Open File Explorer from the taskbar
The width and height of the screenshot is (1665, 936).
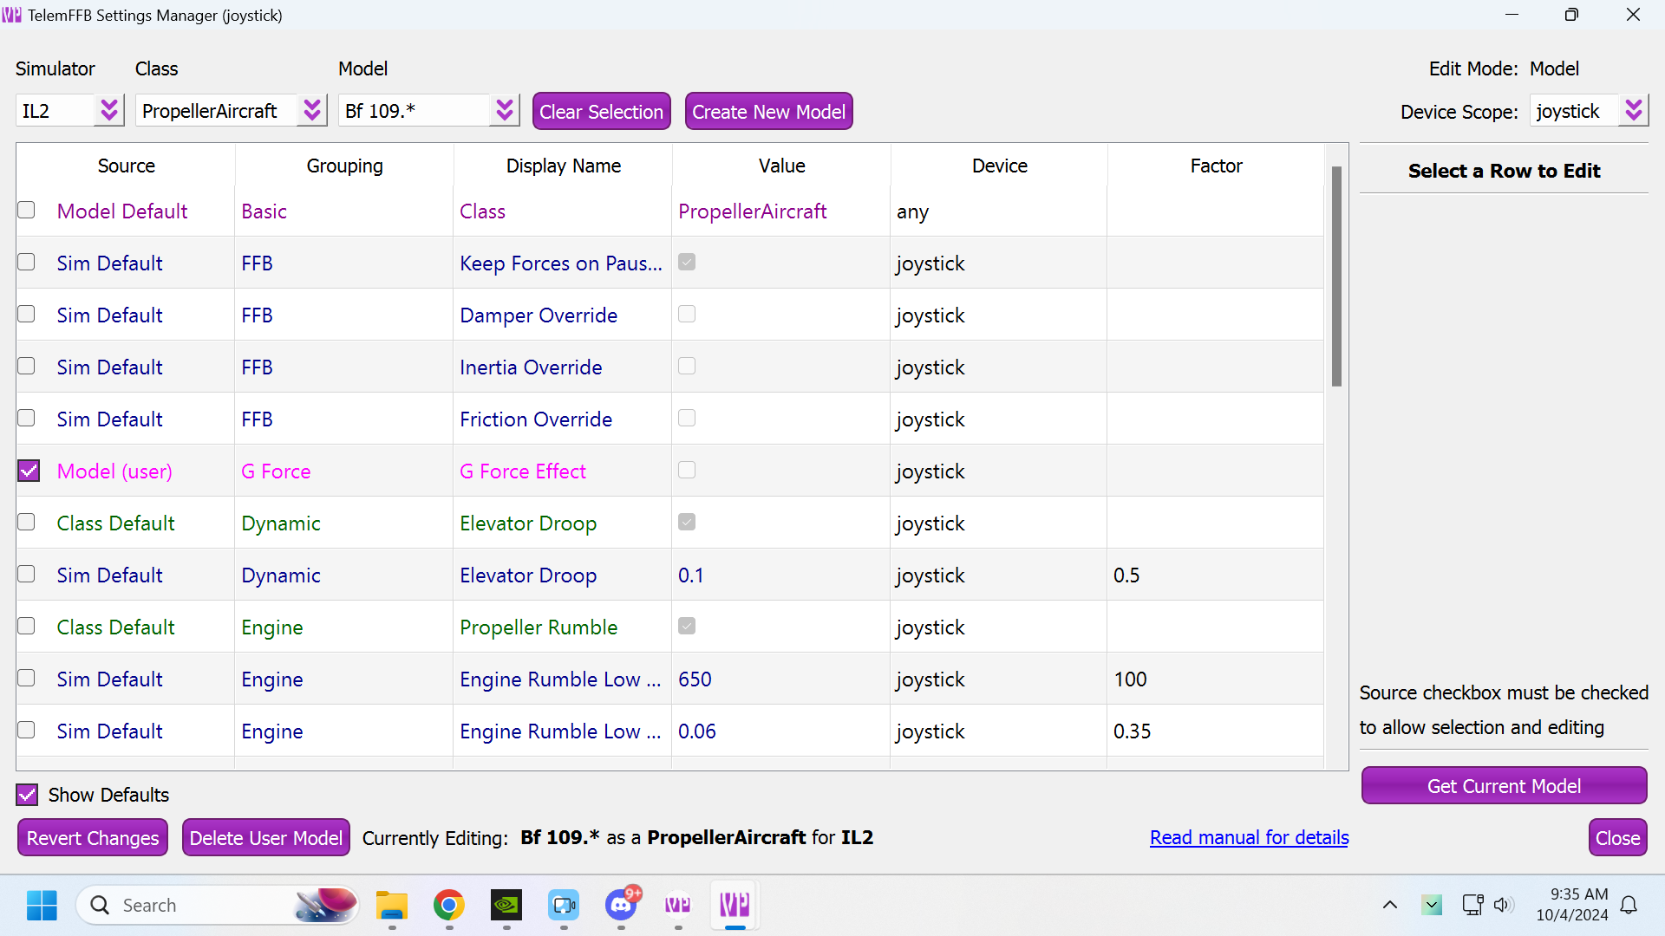click(x=391, y=906)
